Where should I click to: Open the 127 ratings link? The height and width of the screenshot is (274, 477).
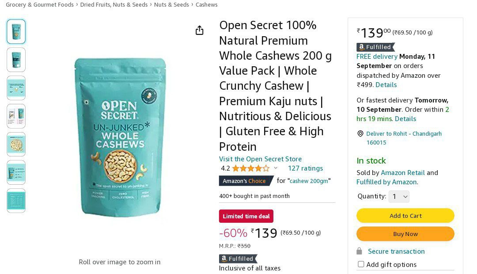coord(306,168)
